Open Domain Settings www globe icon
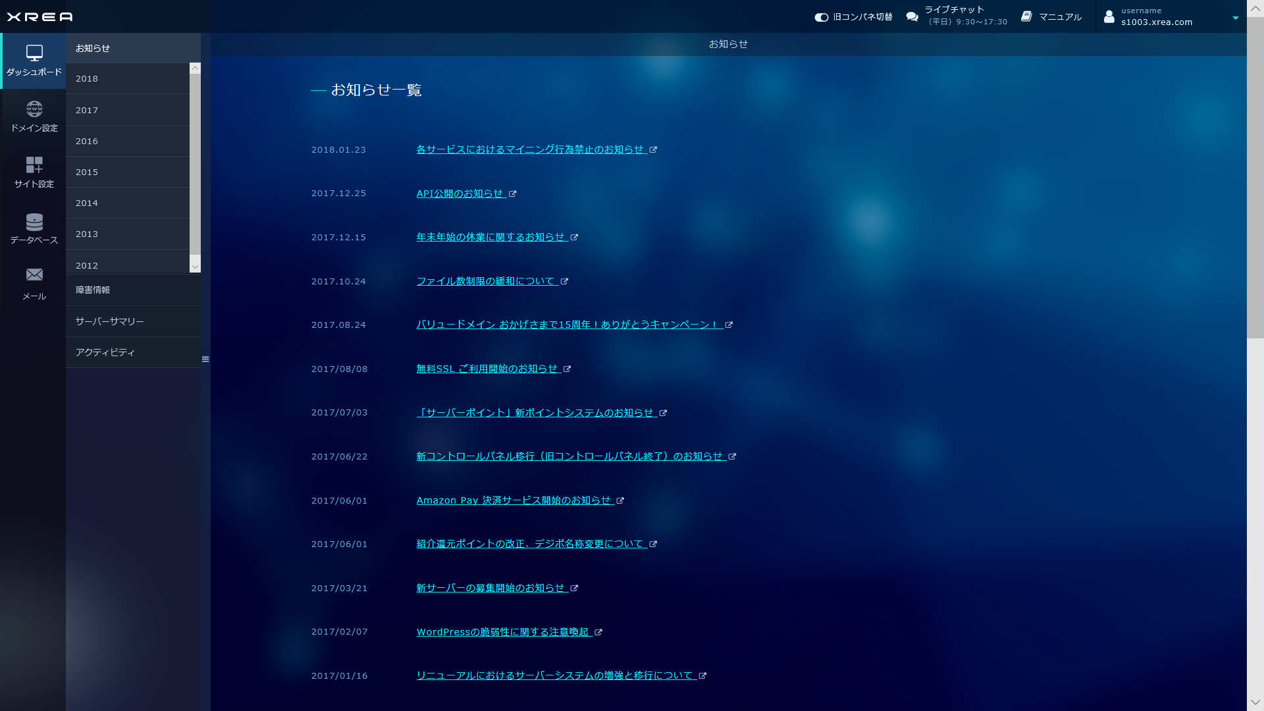 pyautogui.click(x=34, y=109)
